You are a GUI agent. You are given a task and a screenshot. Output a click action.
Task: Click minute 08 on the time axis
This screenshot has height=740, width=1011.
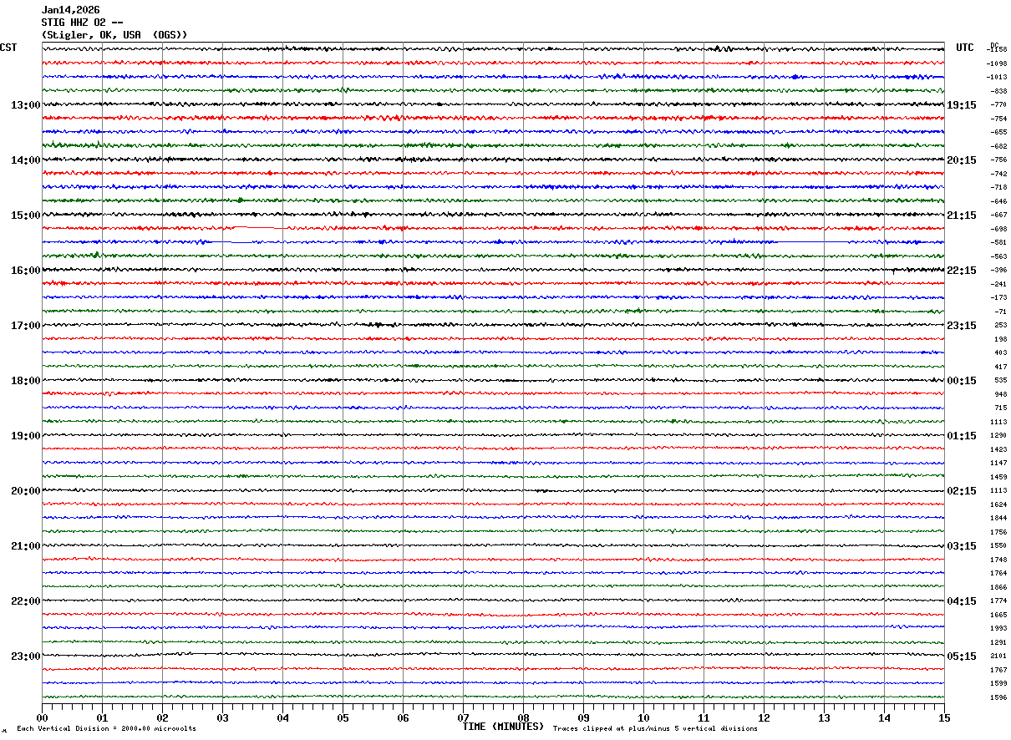click(x=523, y=717)
